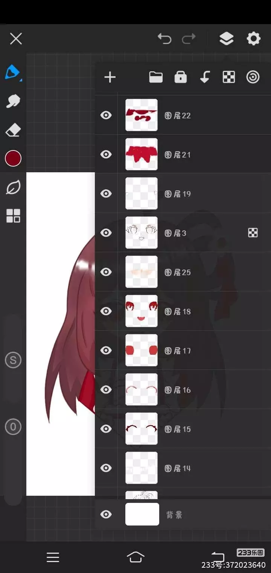
Task: Select the eraser tool
Action: [13, 130]
